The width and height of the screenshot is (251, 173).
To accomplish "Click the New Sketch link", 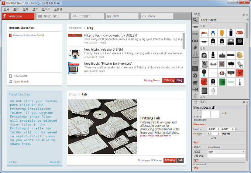I will [20, 76].
